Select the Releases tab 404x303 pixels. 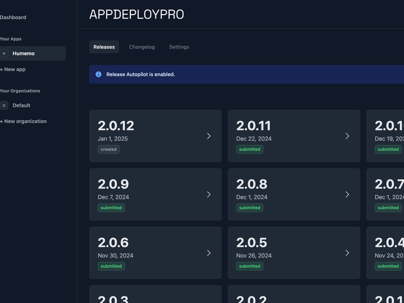pyautogui.click(x=104, y=46)
